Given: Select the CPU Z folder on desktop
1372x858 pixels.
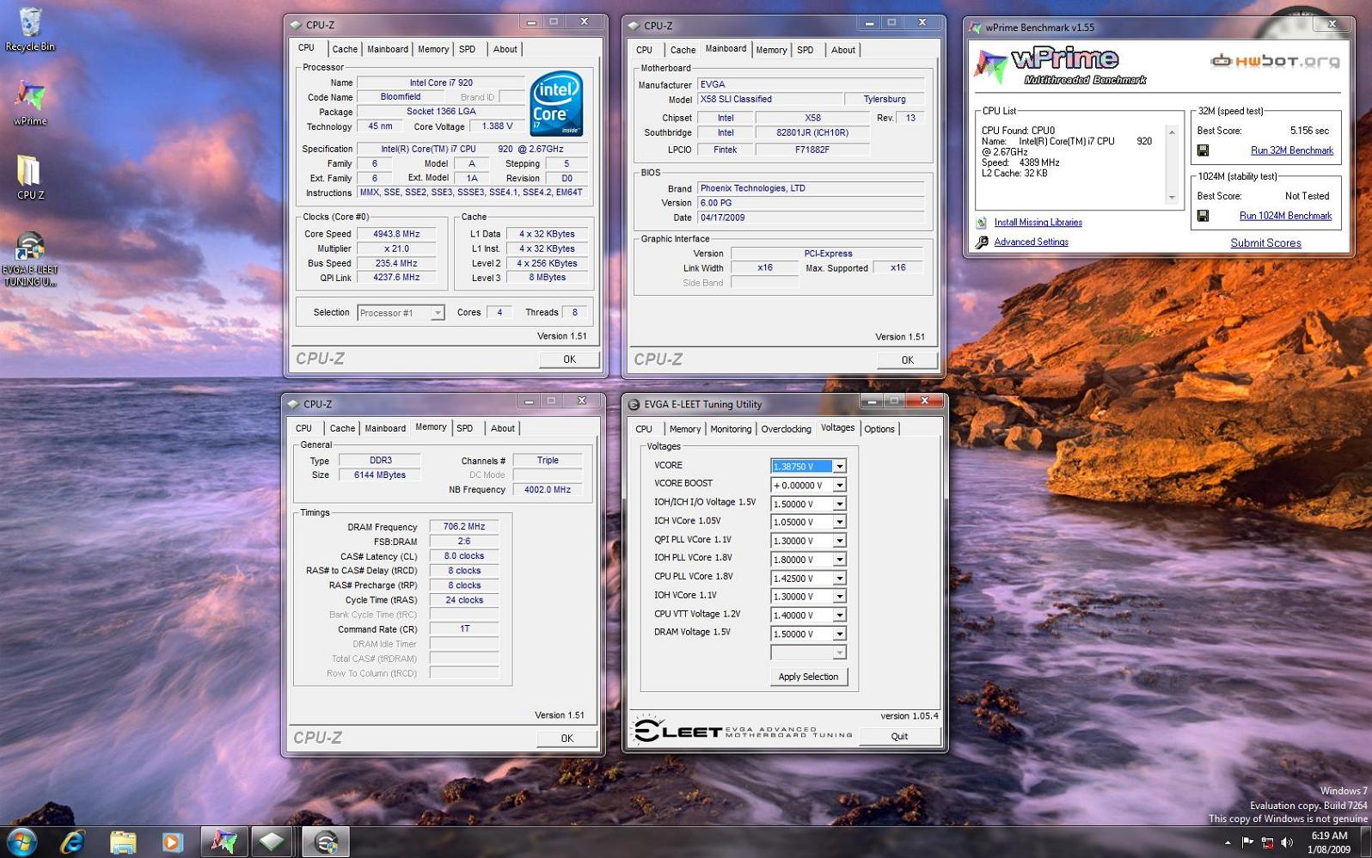Looking at the screenshot, I should 30,177.
